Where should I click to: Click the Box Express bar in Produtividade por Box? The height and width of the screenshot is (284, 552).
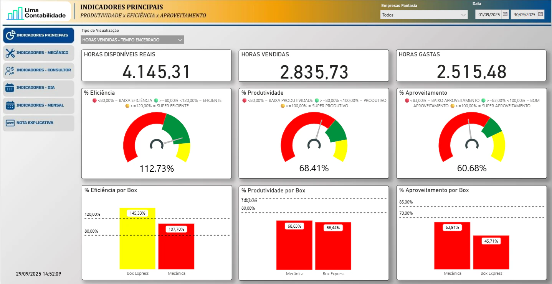tap(333, 246)
